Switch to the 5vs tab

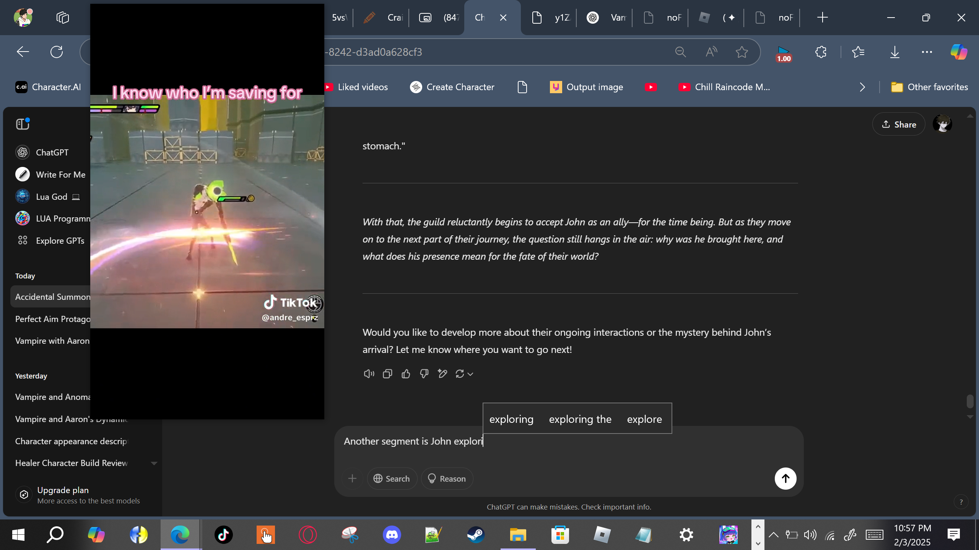338,18
